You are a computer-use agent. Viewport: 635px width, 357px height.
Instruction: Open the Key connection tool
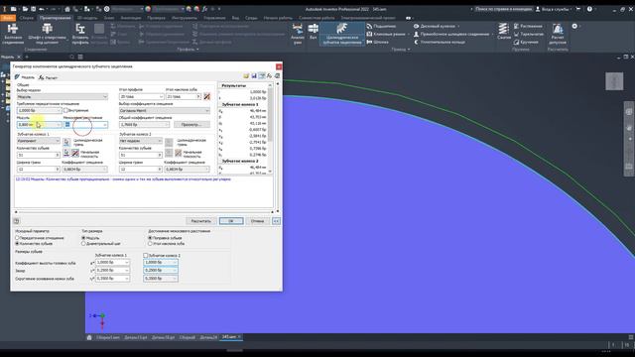click(x=386, y=34)
